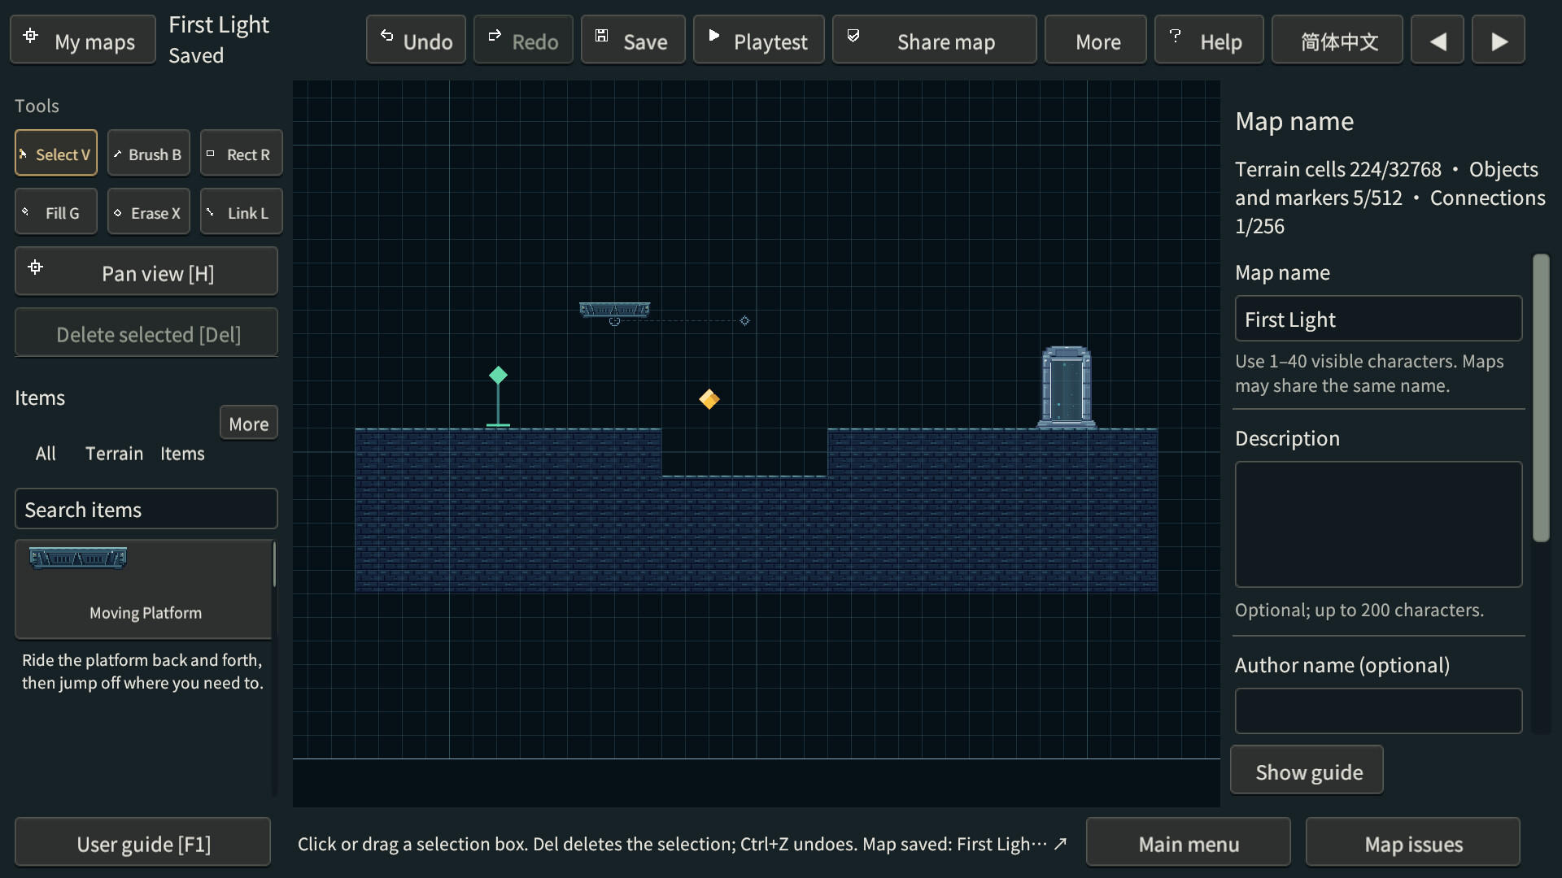1562x878 pixels.
Task: Click the Map name text field
Action: pyautogui.click(x=1378, y=319)
